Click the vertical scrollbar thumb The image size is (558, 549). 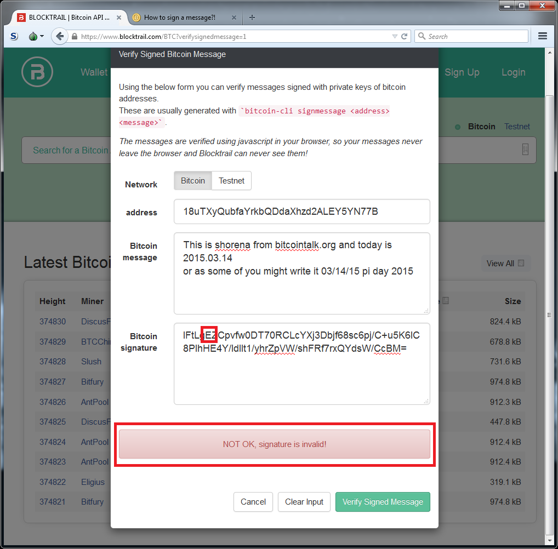(549, 315)
